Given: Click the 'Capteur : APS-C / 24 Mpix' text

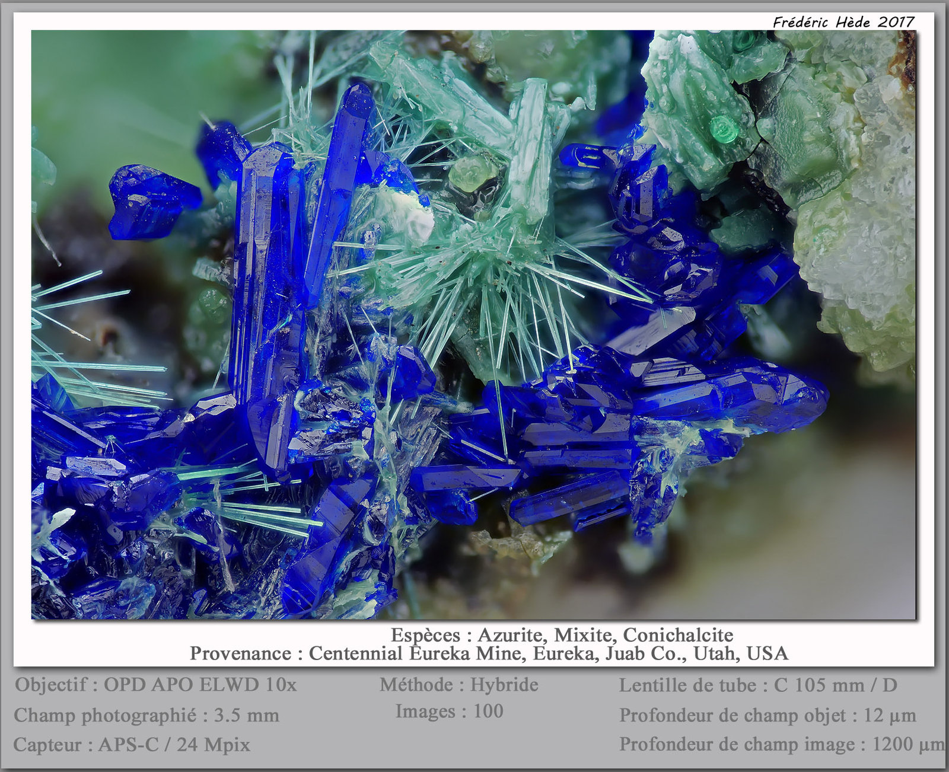Looking at the screenshot, I should [132, 745].
